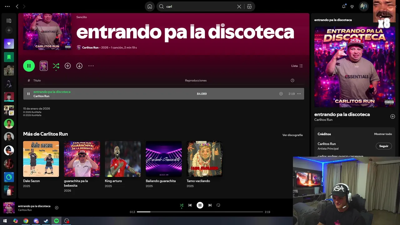Clear the search text with the X

[x=239, y=6]
